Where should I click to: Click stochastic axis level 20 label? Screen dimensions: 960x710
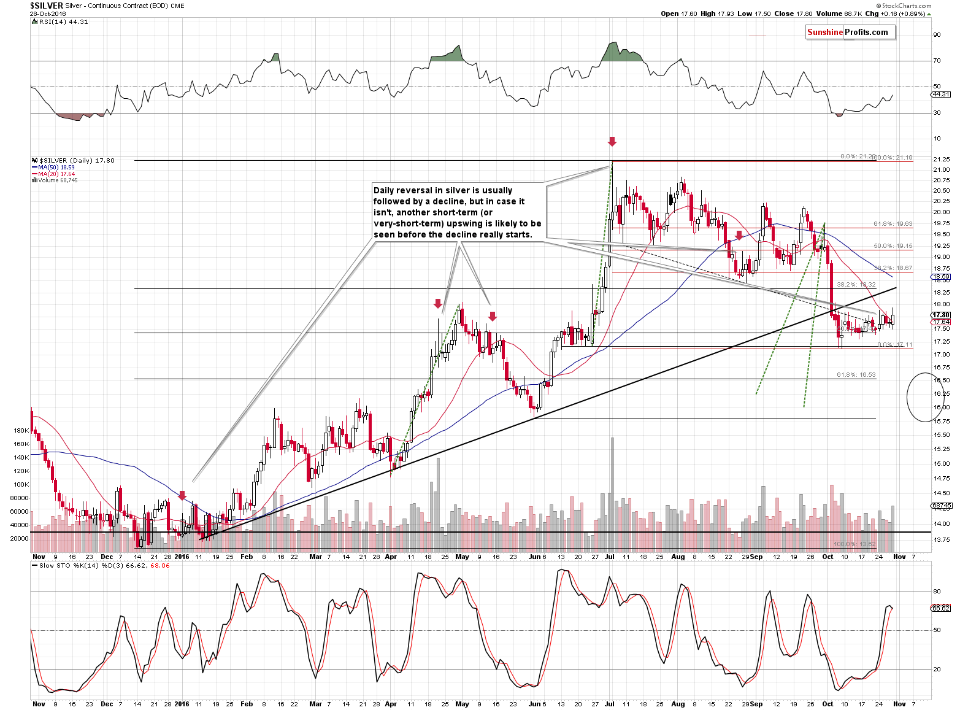click(x=937, y=669)
